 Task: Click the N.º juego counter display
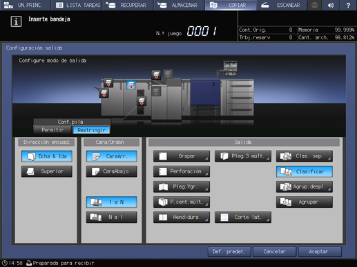pos(202,31)
